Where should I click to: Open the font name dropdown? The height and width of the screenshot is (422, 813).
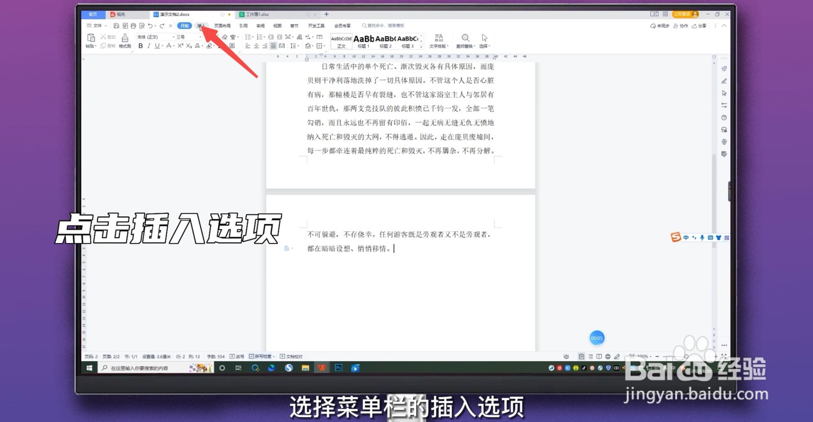tap(173, 37)
